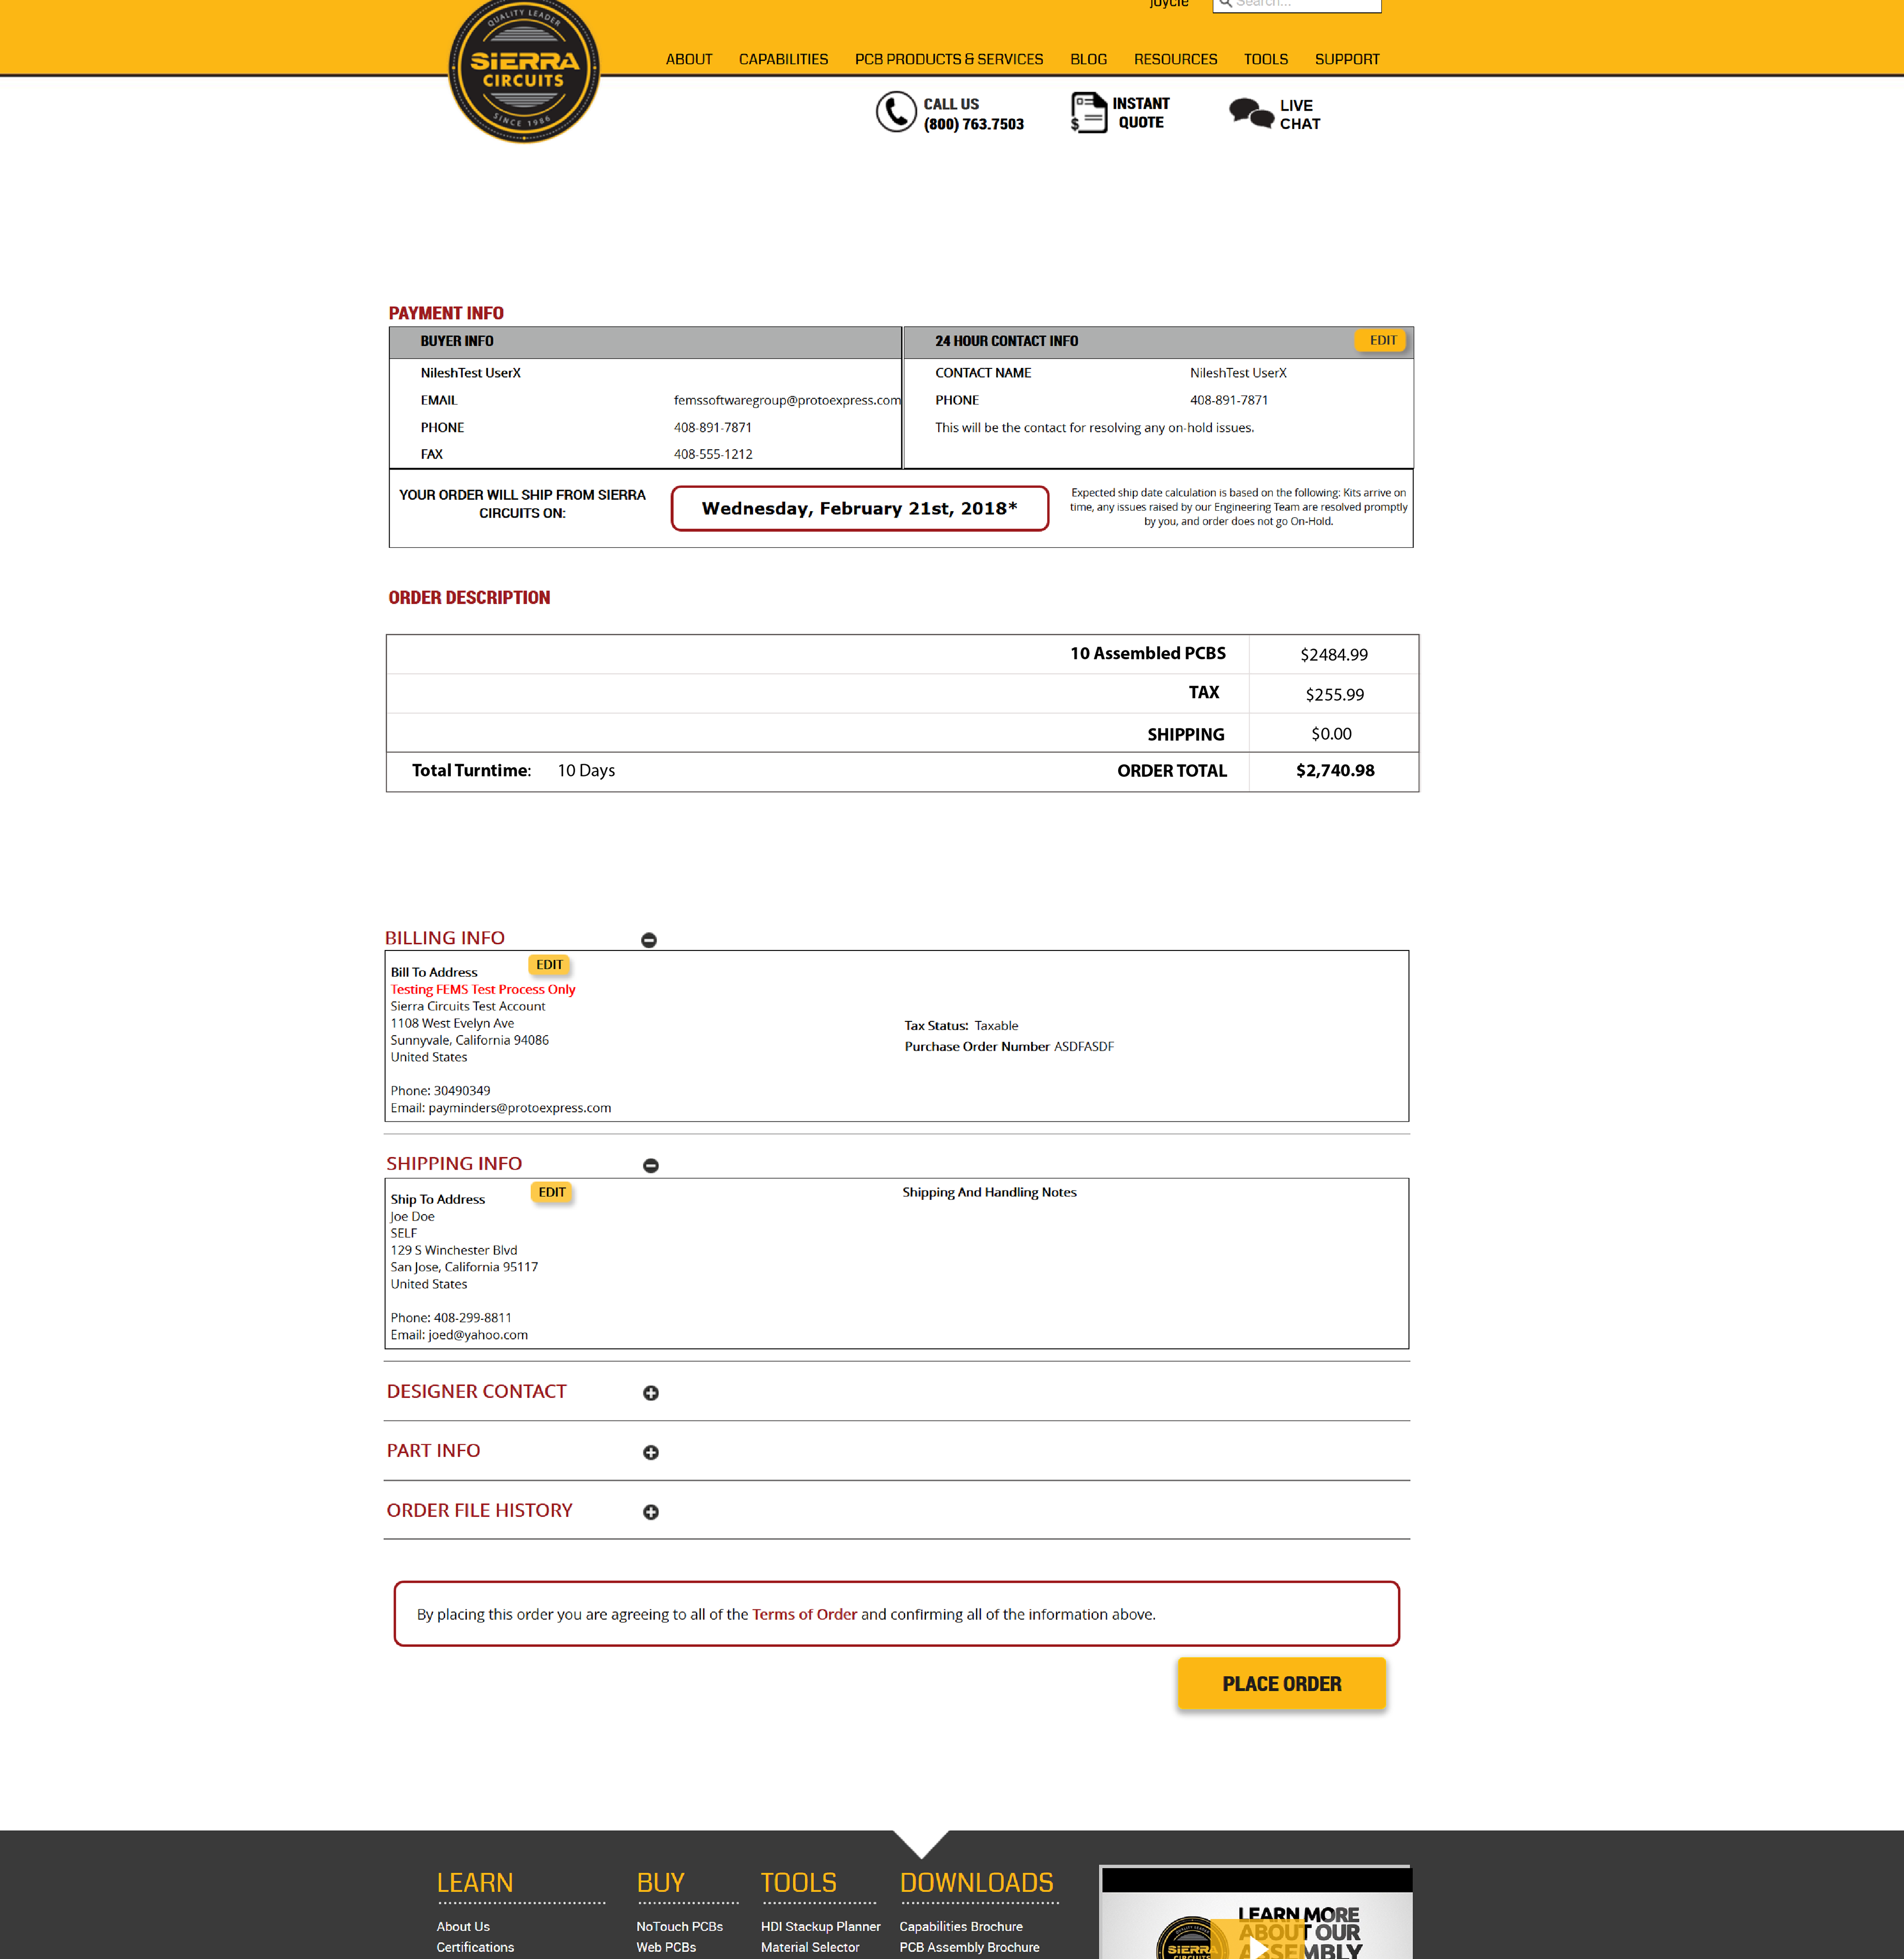Open the Capabilities menu
The width and height of the screenshot is (1904, 1959).
[783, 59]
